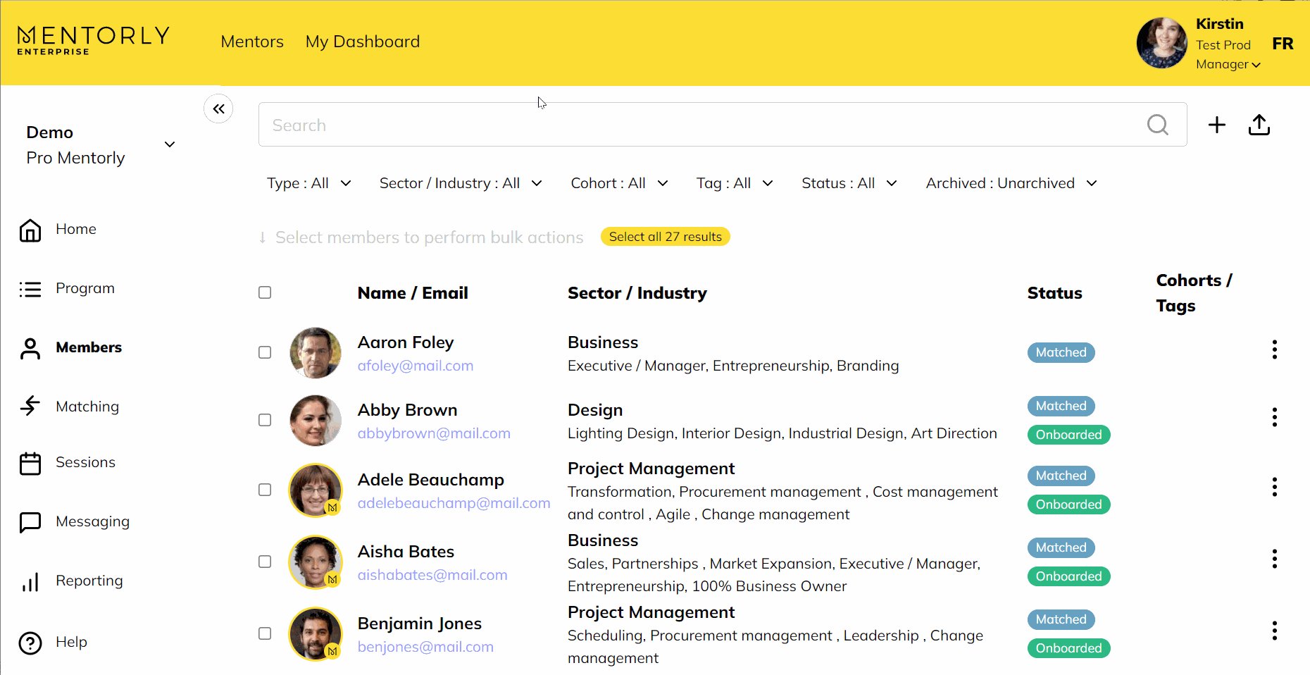Viewport: 1310px width, 675px height.
Task: Open the Status filter dropdown
Action: tap(849, 183)
